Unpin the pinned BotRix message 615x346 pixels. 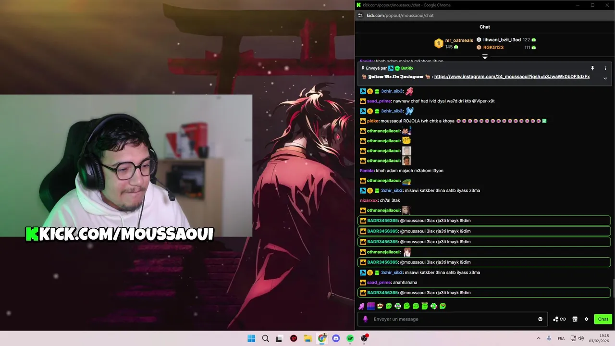[592, 68]
